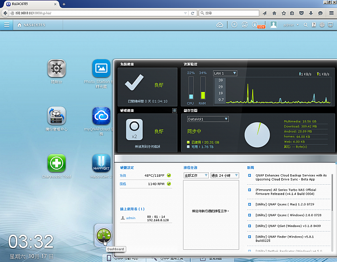Go back in the browser
Screen dimensions: 337x262
5,13
